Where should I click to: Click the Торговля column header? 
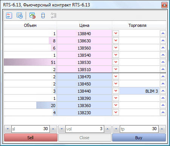coord(139,25)
